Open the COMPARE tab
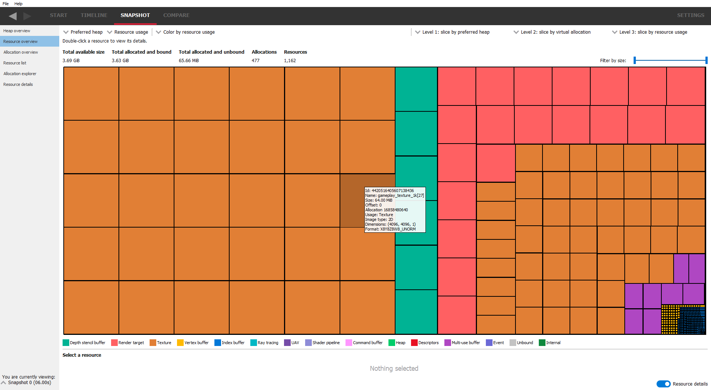 pos(176,15)
